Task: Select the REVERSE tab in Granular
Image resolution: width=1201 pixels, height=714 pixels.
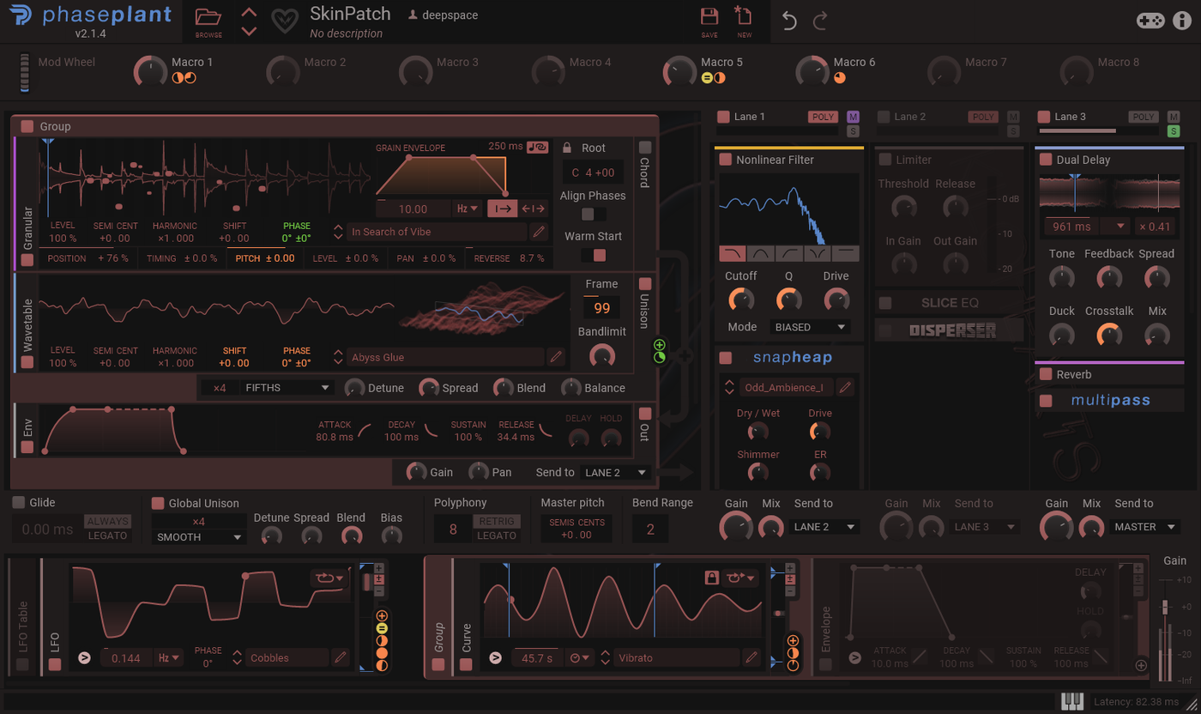Action: tap(509, 258)
